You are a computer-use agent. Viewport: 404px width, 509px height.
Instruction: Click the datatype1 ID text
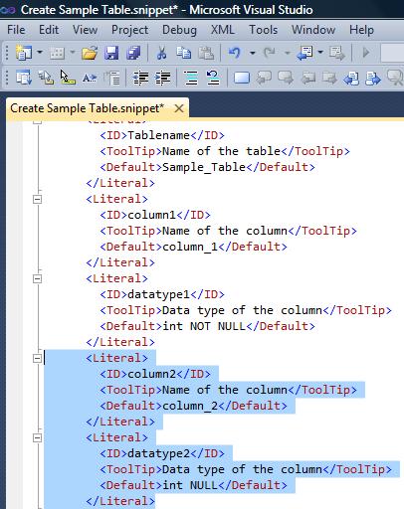tap(158, 294)
